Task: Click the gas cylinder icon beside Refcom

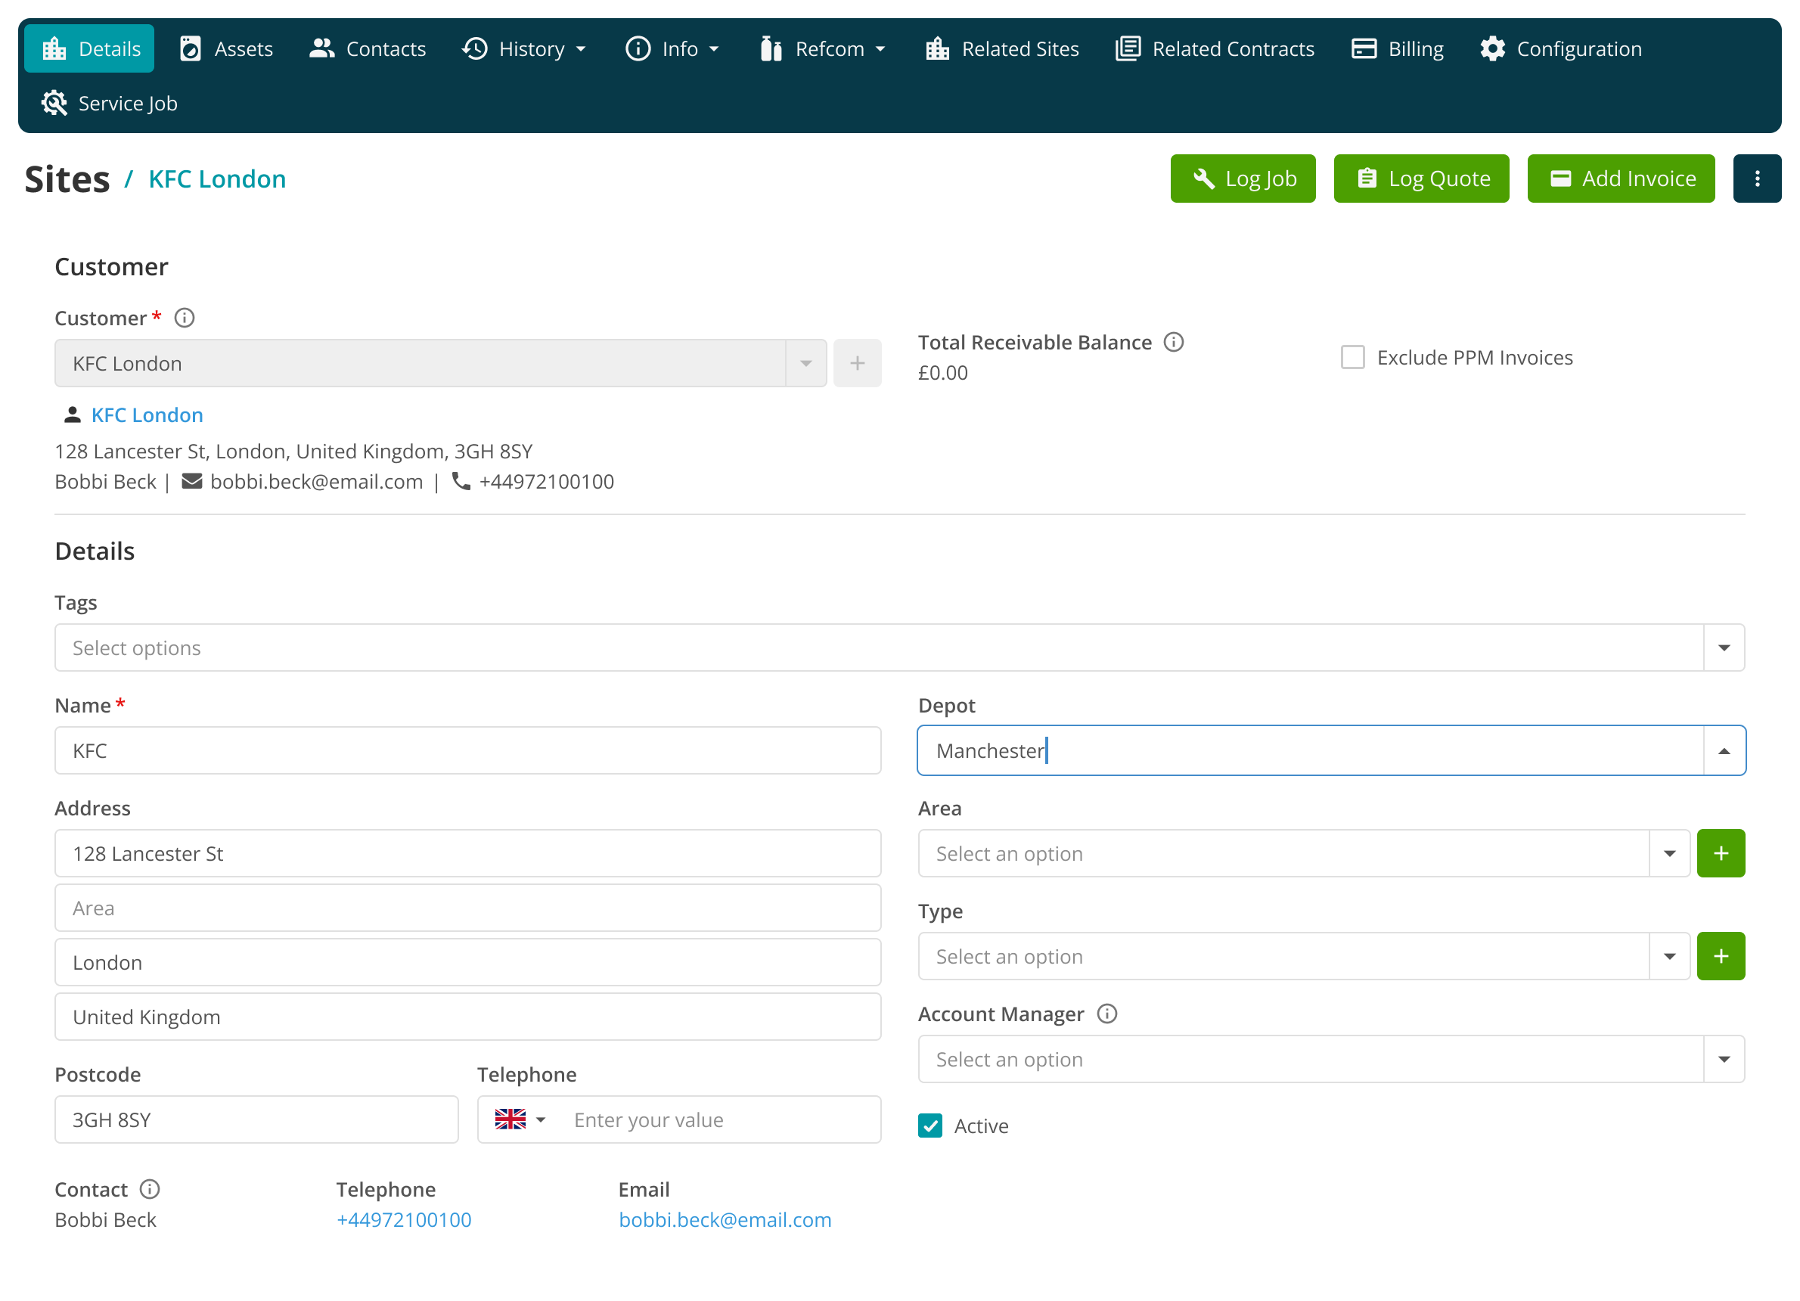Action: [x=771, y=48]
